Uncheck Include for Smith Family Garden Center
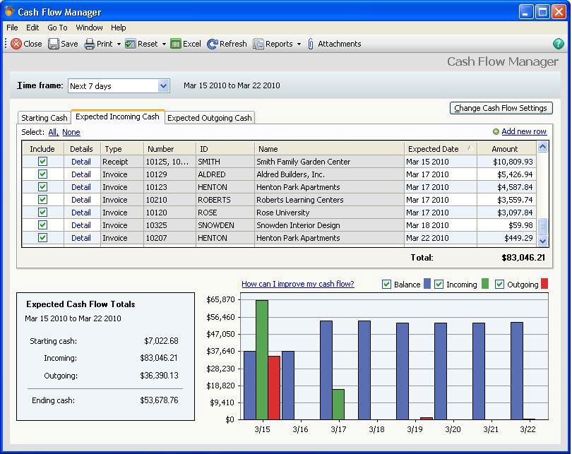 tap(42, 162)
